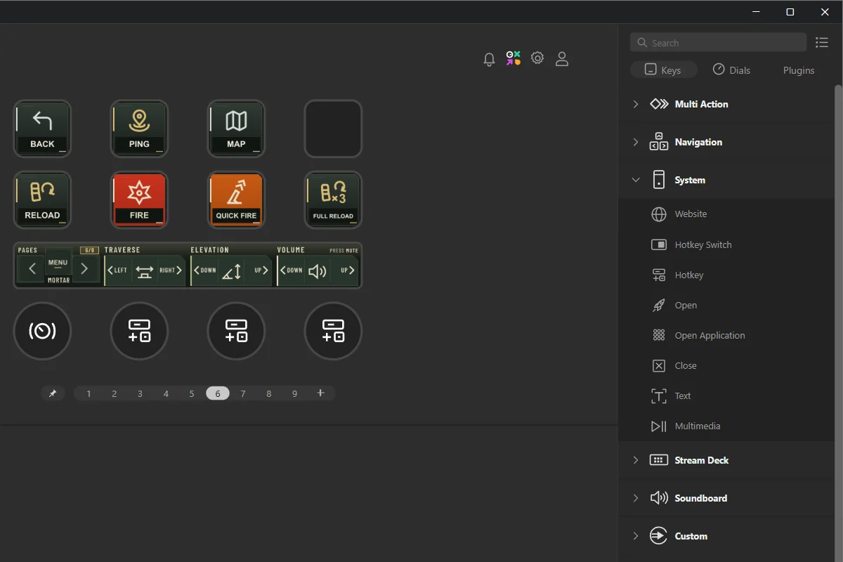Go to page 2

115,394
